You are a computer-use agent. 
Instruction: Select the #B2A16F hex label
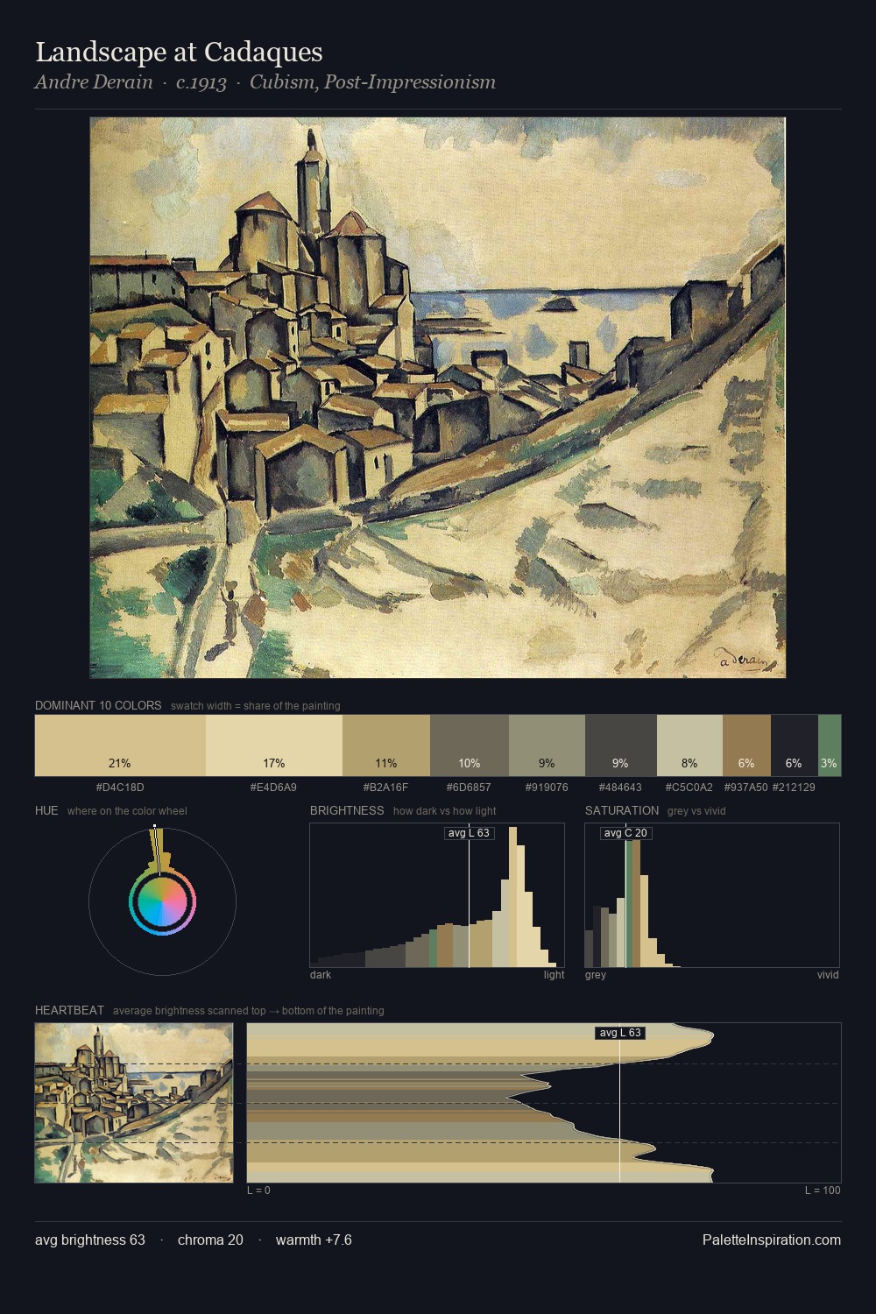[x=385, y=788]
